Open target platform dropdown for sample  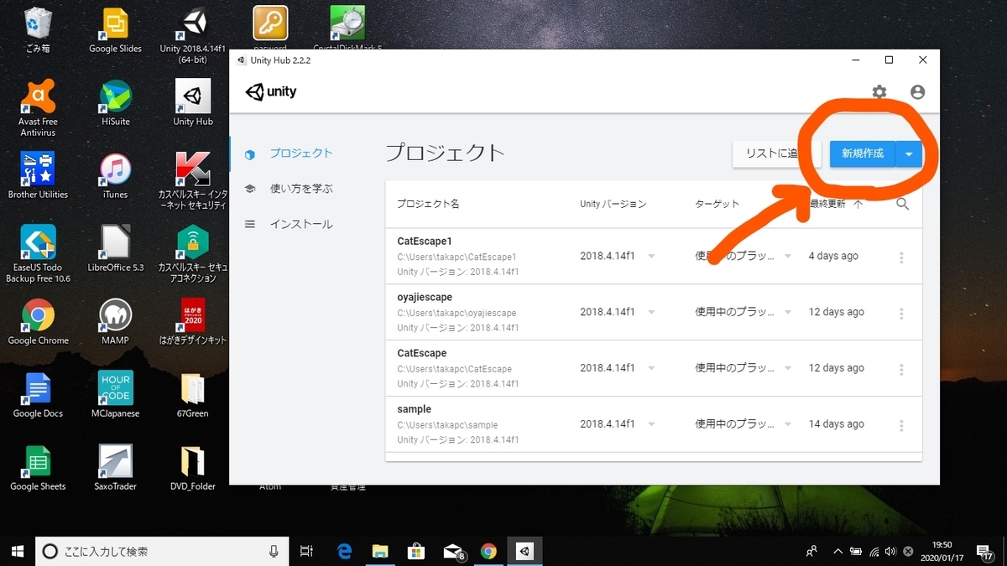[788, 424]
